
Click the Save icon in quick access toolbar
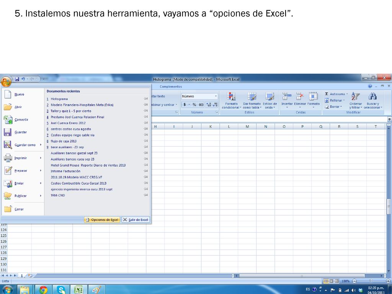click(x=17, y=79)
